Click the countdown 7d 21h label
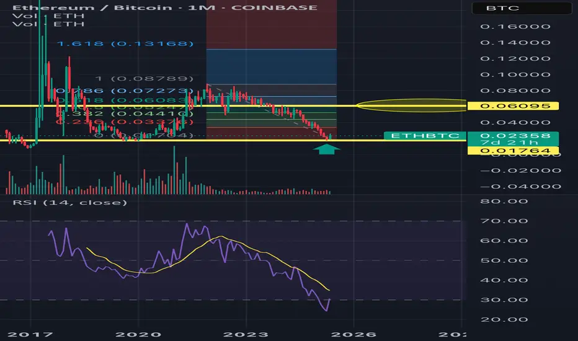This screenshot has height=341, width=578. click(x=510, y=143)
